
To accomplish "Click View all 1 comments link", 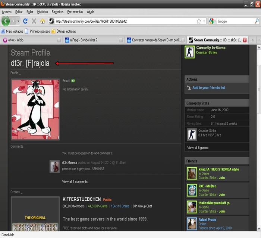I will pos(75,181).
